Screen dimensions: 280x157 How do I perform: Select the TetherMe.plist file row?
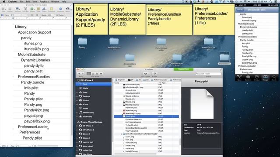point(146,125)
